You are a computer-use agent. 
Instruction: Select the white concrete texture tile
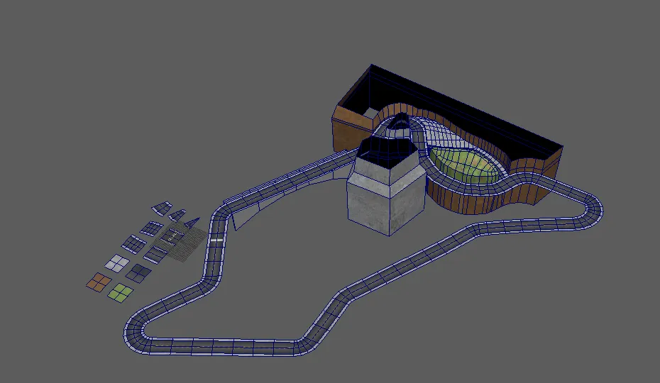(x=117, y=263)
